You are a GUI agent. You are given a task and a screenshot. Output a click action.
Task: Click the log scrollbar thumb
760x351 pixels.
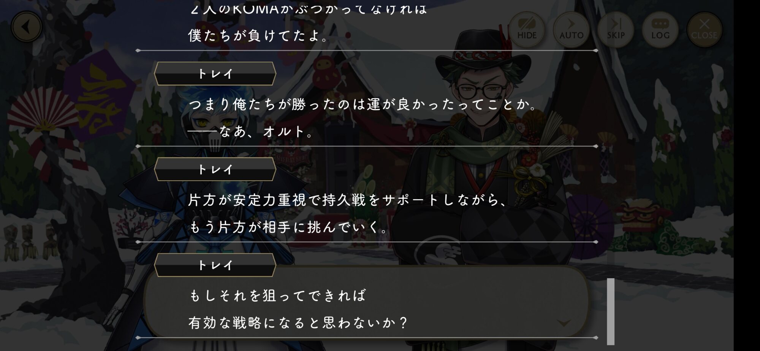(611, 311)
